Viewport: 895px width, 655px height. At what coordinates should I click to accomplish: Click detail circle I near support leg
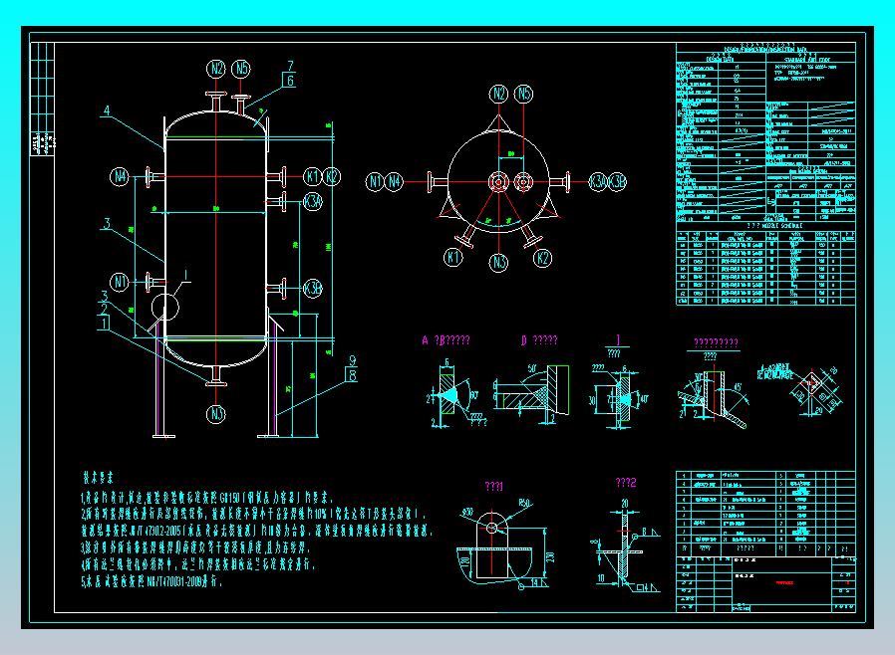[165, 308]
